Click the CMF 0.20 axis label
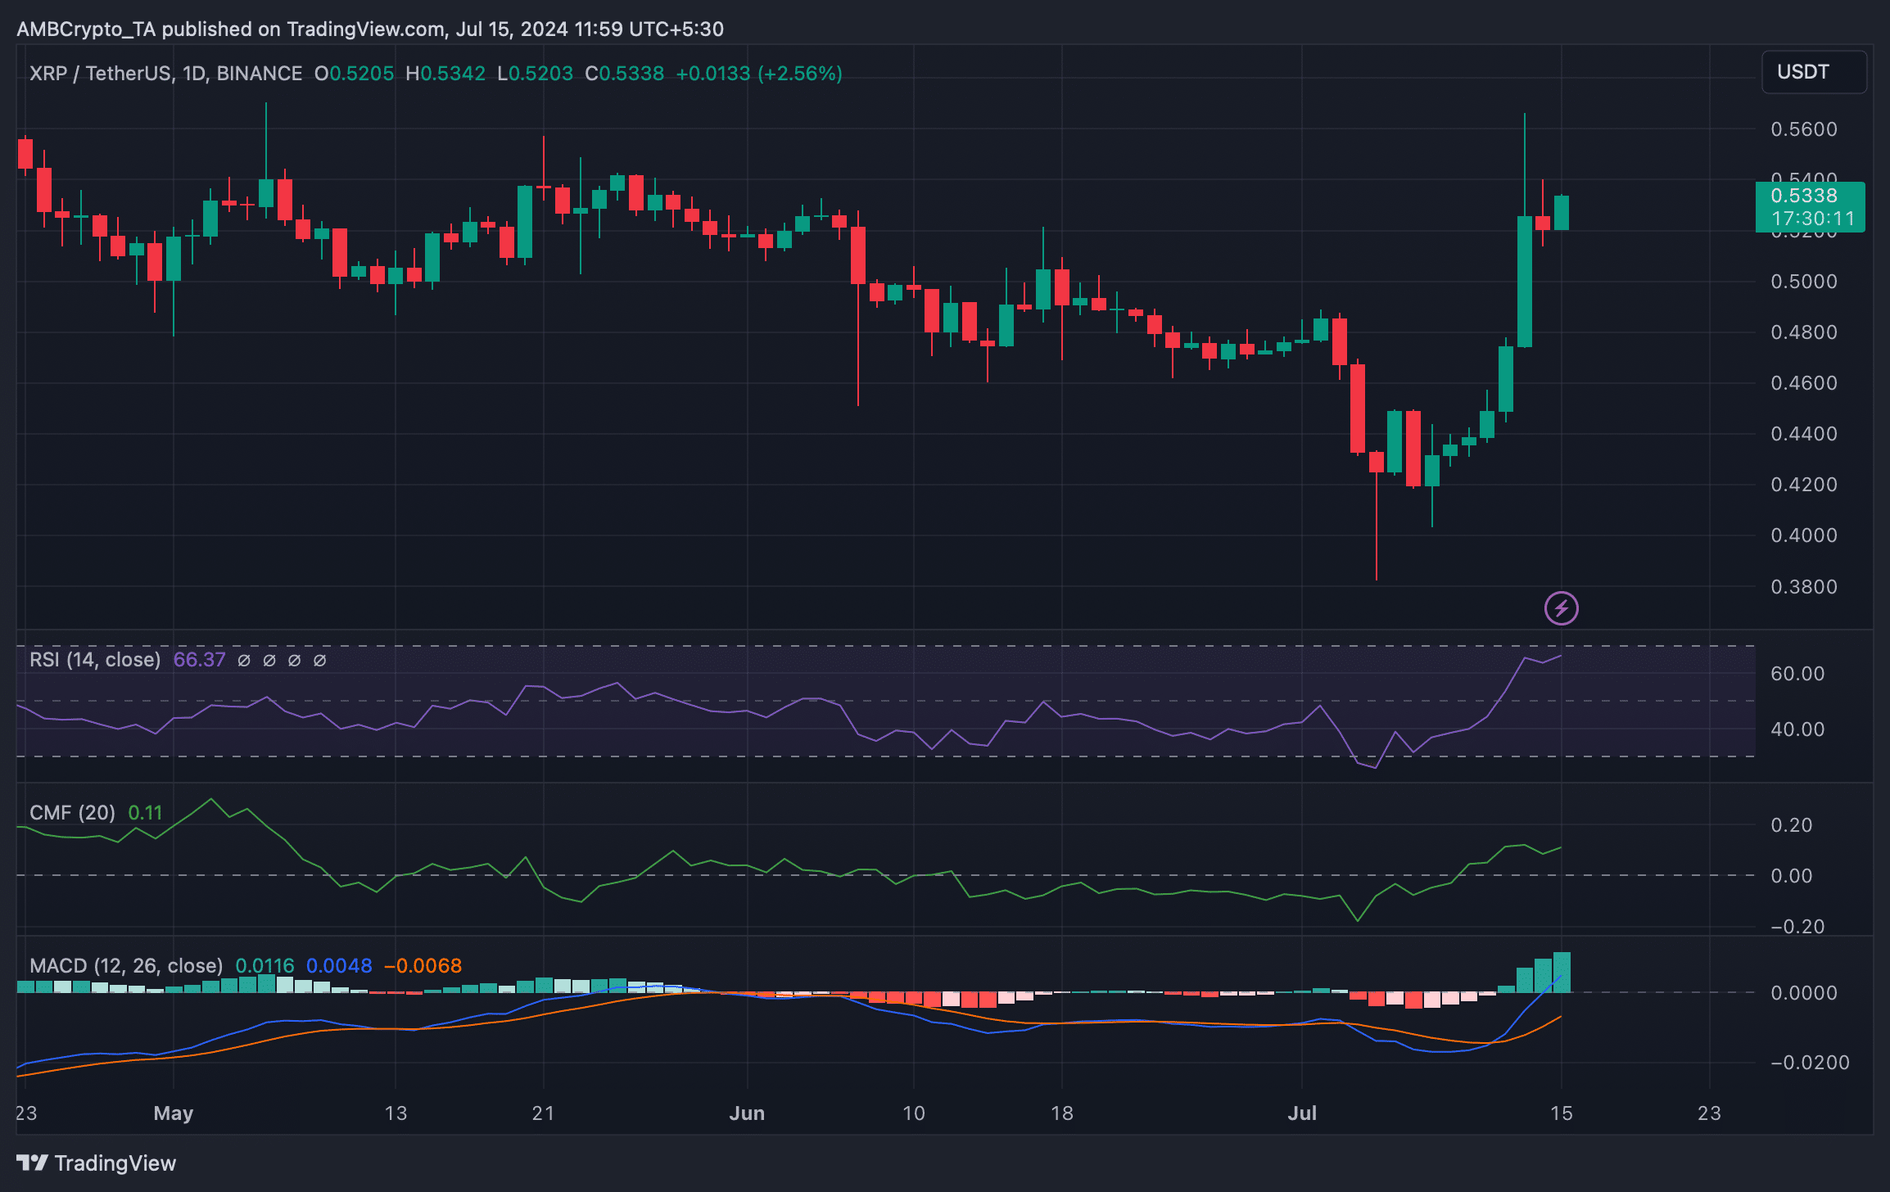Screen dimensions: 1890x1192 (x=1791, y=825)
